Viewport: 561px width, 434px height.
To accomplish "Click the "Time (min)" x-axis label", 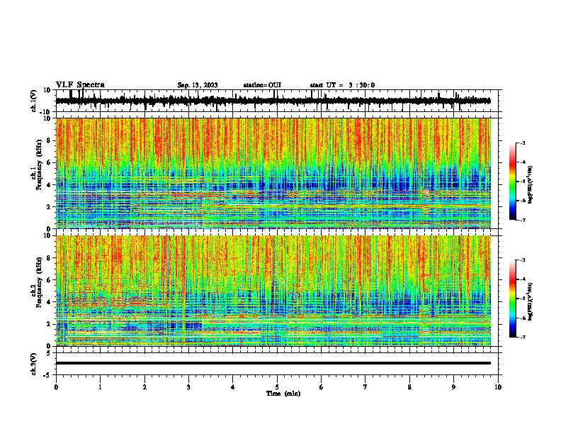I will pos(283,394).
